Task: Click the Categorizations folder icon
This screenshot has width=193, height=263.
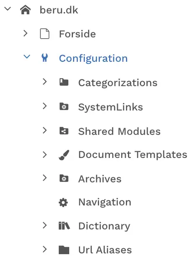Action: pyautogui.click(x=64, y=82)
